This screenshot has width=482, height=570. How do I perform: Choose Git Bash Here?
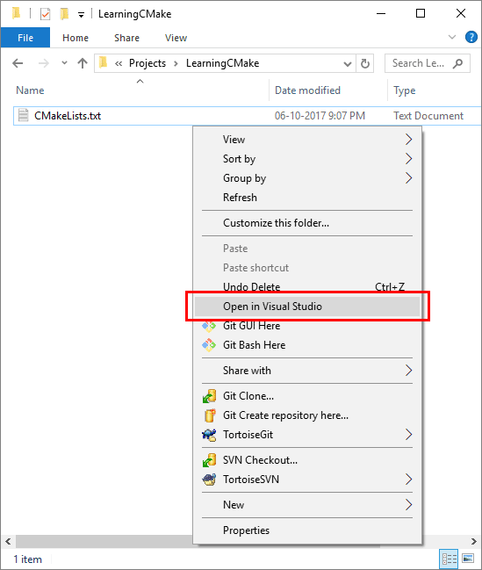click(307, 345)
